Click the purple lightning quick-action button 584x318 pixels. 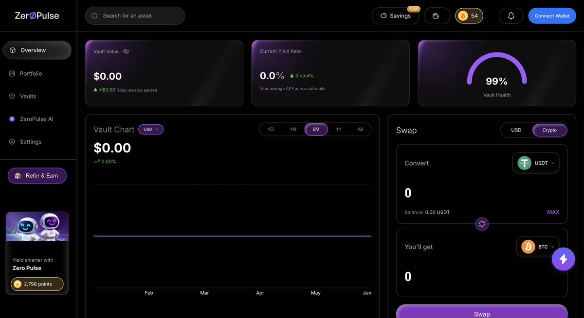point(563,259)
